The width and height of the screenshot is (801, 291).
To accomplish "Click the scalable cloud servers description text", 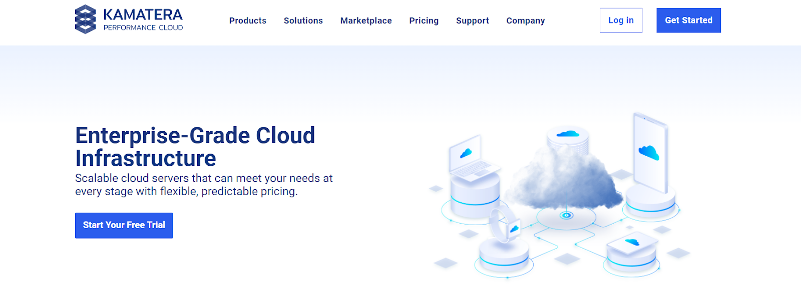I will click(204, 185).
